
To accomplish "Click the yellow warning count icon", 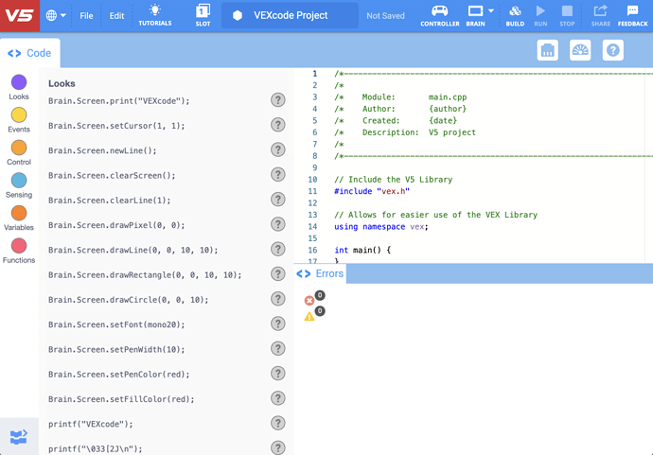I will pyautogui.click(x=309, y=316).
